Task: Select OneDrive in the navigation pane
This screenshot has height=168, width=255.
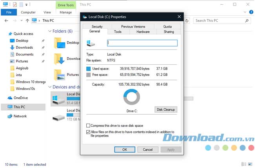Action: (21, 98)
